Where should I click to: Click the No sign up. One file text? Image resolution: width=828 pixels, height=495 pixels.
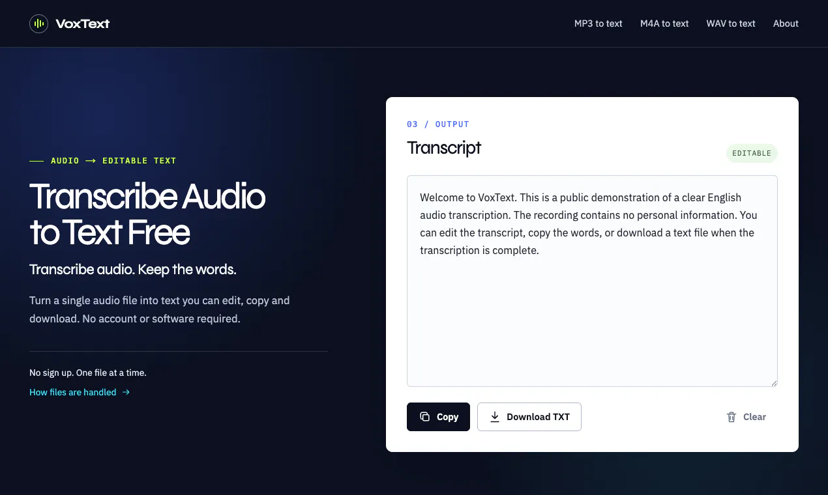click(x=88, y=373)
